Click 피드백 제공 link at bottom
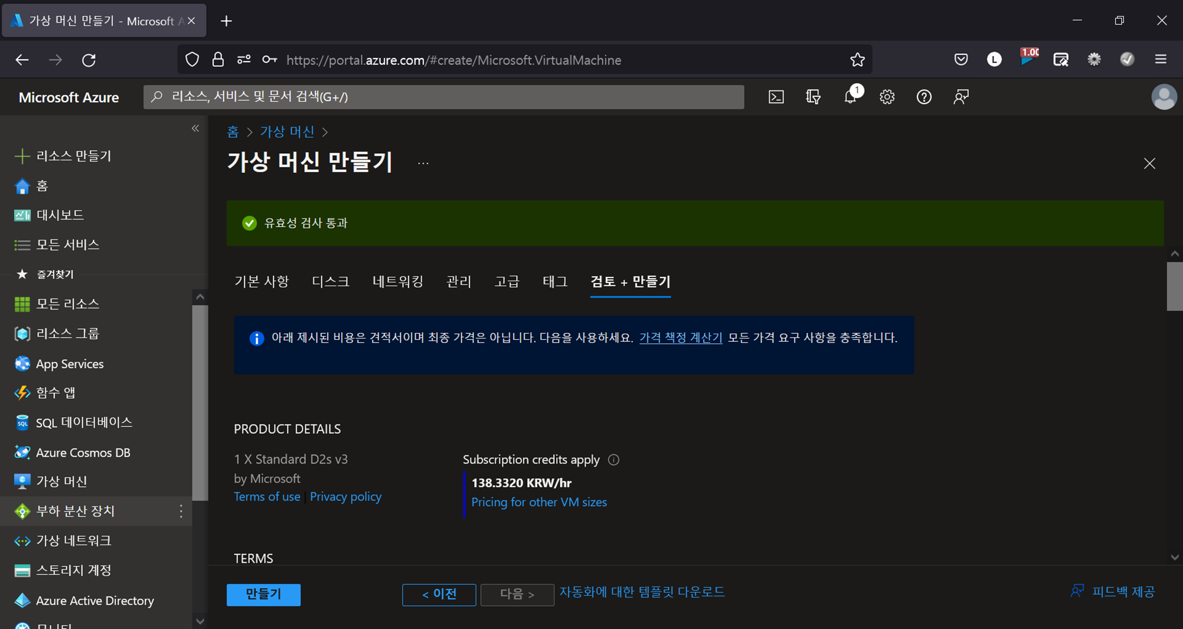This screenshot has width=1183, height=629. 1113,592
